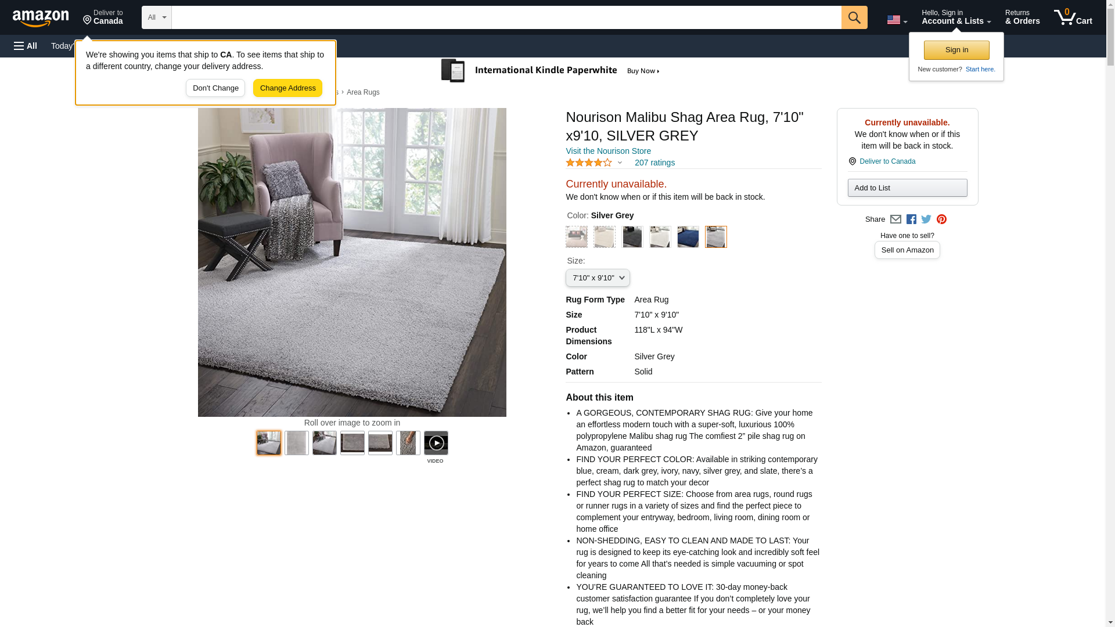Share via email envelope icon

895,219
